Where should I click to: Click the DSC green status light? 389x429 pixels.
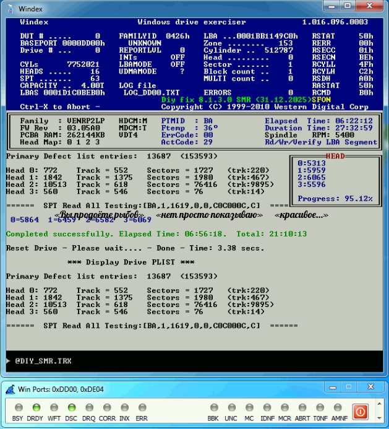[72, 408]
